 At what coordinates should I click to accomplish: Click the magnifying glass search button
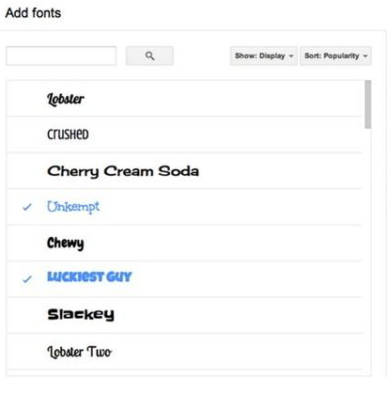point(149,55)
